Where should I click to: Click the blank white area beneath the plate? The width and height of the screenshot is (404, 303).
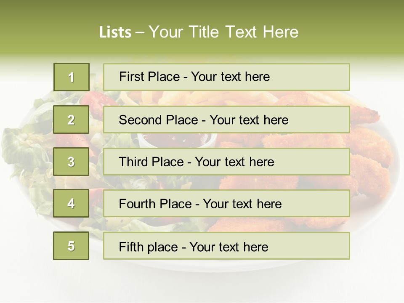202,290
